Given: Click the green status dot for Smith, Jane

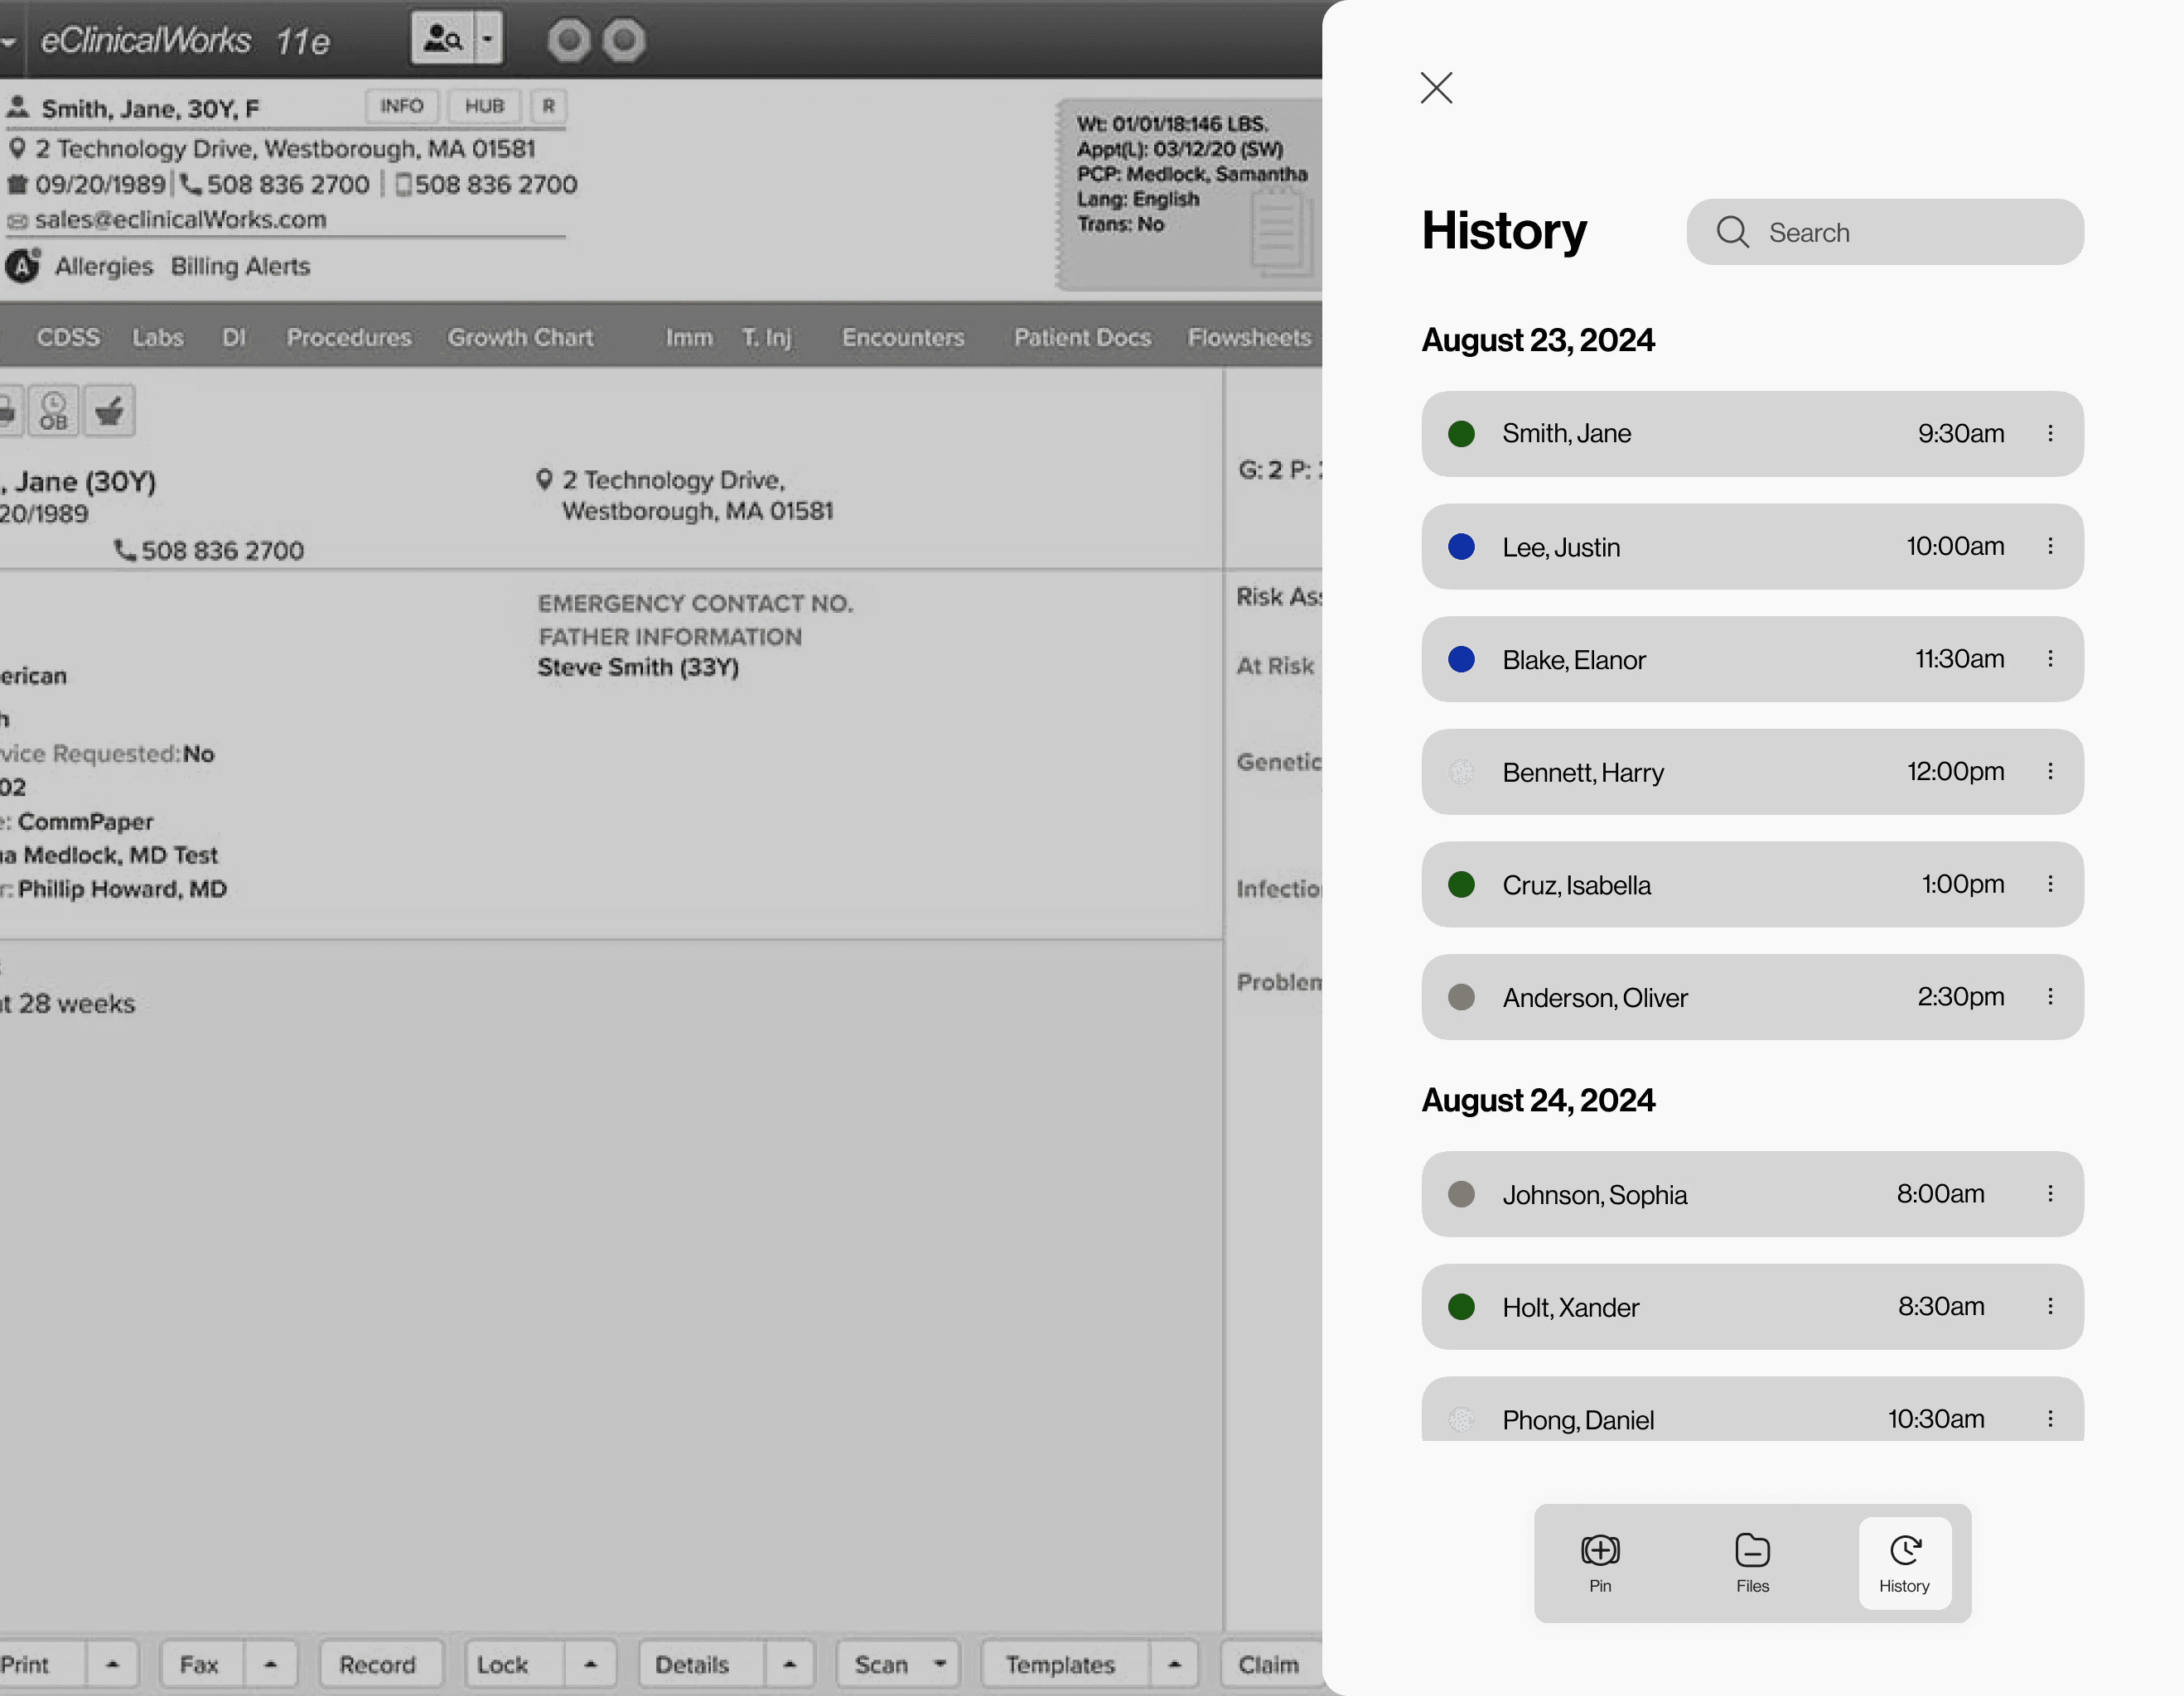Looking at the screenshot, I should [x=1461, y=434].
